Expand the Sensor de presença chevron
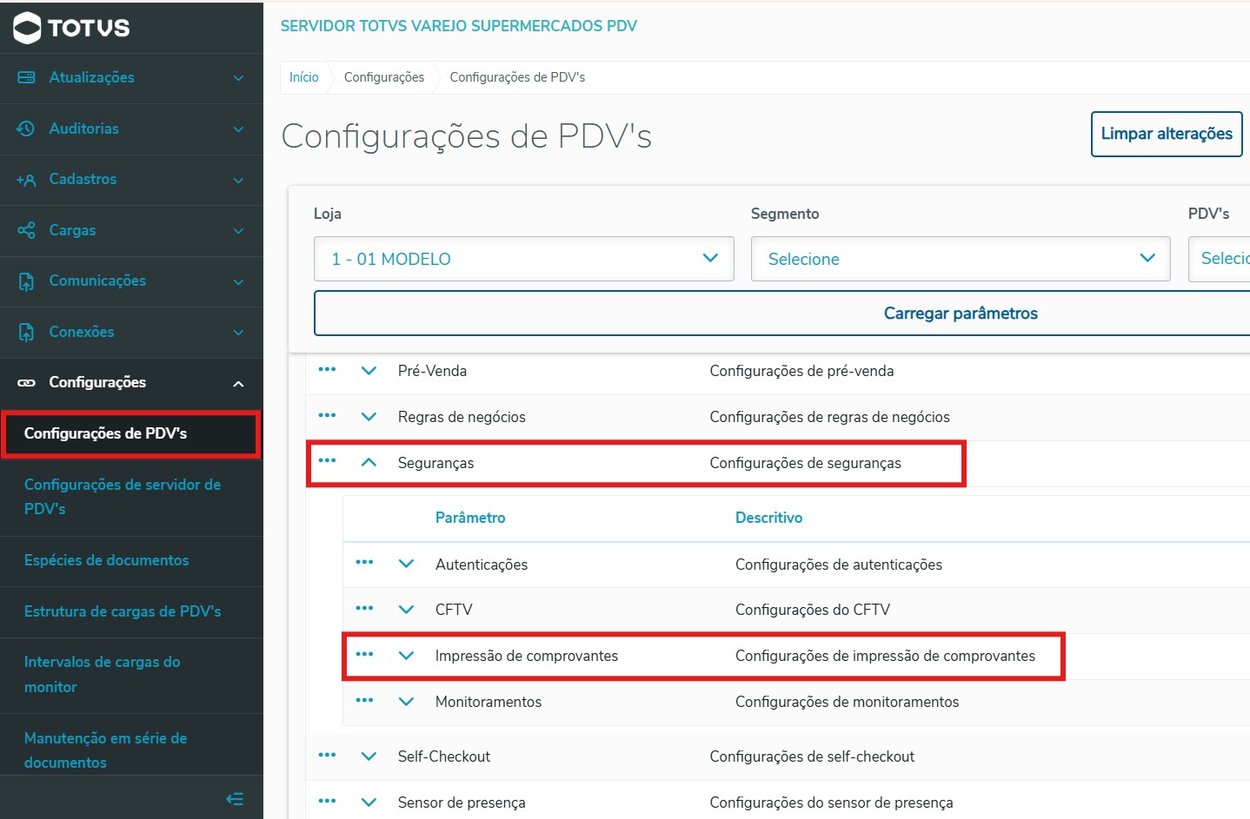This screenshot has width=1250, height=819. 369,802
